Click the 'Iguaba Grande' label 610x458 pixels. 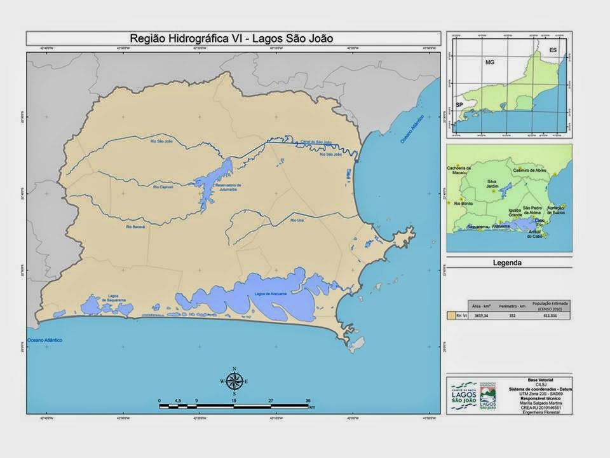[x=515, y=212]
